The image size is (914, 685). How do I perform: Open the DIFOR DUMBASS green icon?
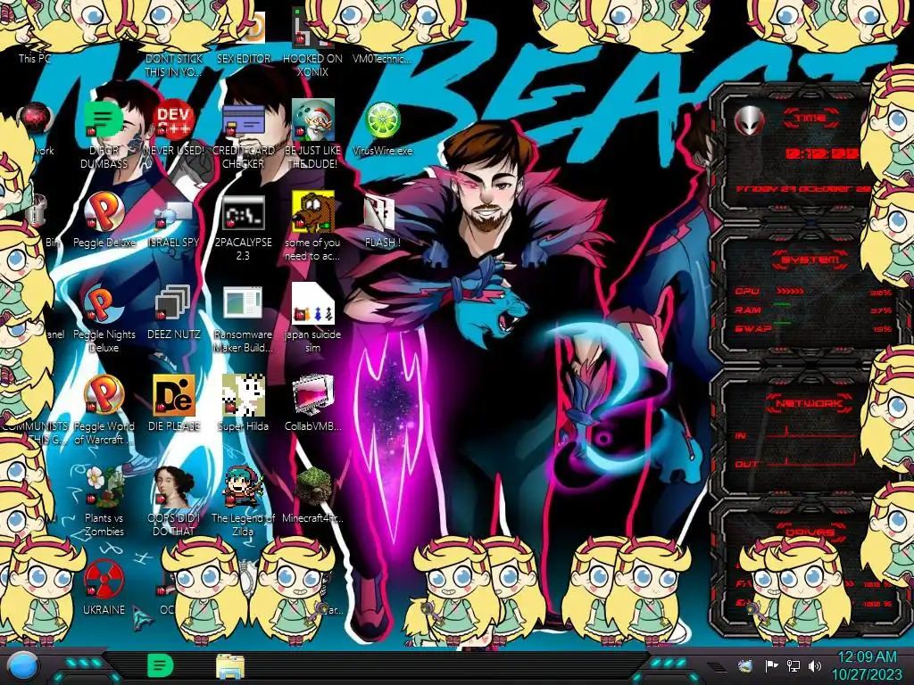pyautogui.click(x=104, y=121)
